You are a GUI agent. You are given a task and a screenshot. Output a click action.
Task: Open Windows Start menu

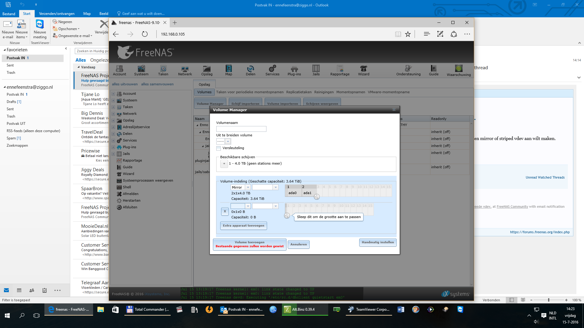click(7, 316)
